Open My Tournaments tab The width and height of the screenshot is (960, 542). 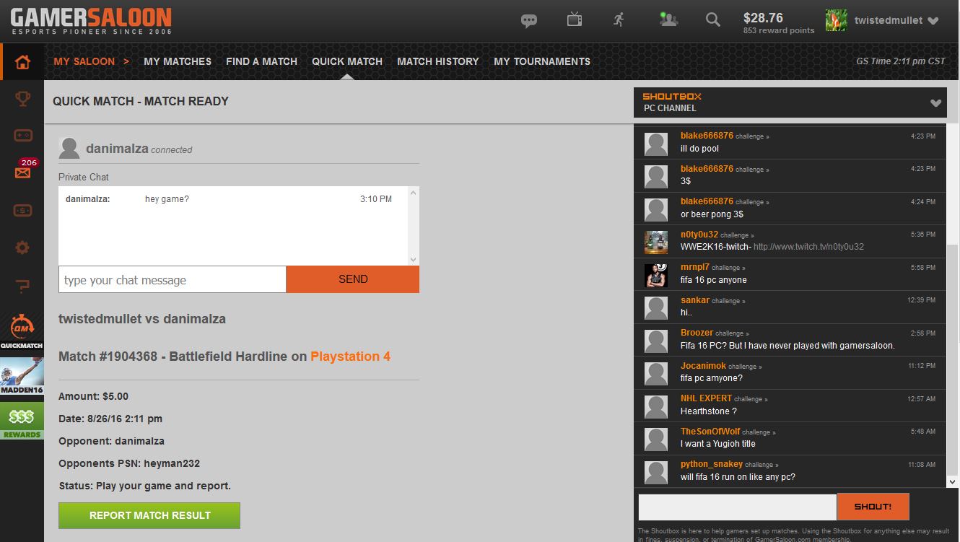pos(542,61)
